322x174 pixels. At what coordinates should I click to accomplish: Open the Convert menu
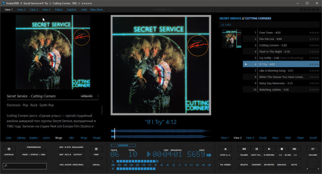256,164
